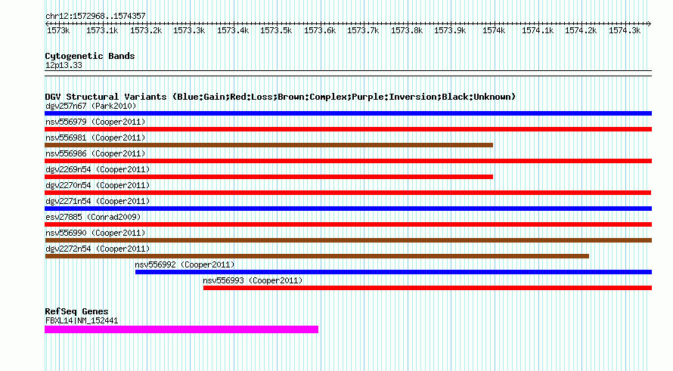Click the red bar for dgv2270n54
Viewport: 673px width, 371px height.
[x=348, y=193]
